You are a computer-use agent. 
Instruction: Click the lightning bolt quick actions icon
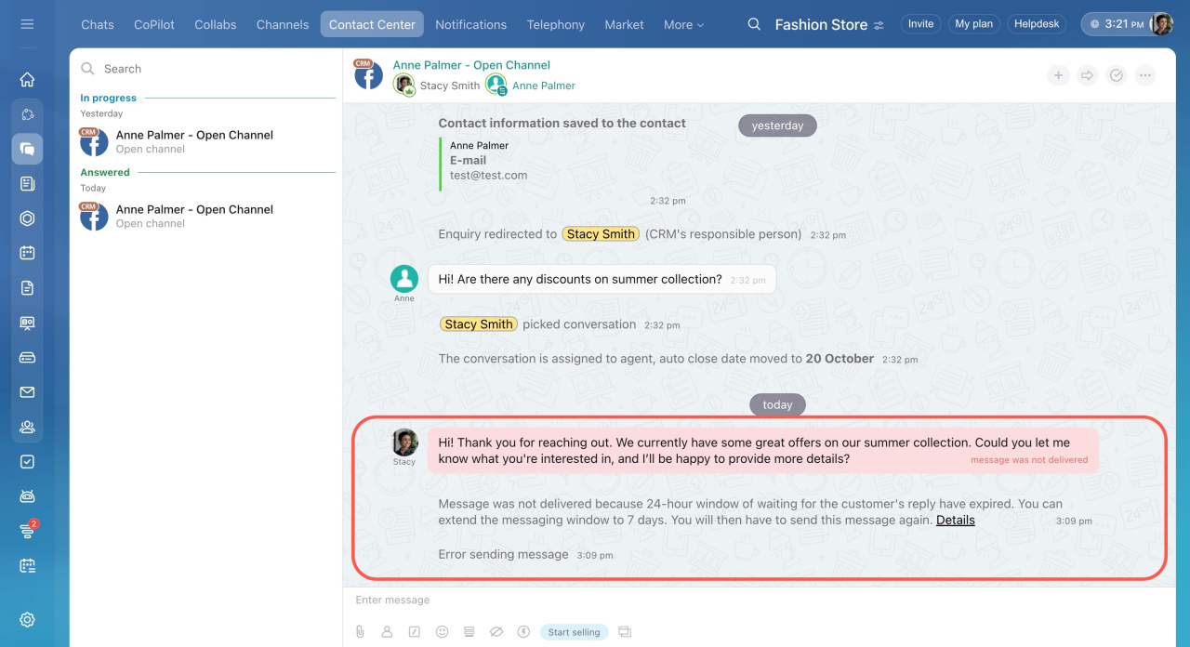coord(523,632)
